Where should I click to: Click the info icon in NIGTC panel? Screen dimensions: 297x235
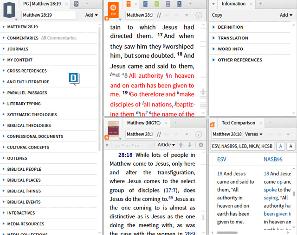[199, 134]
